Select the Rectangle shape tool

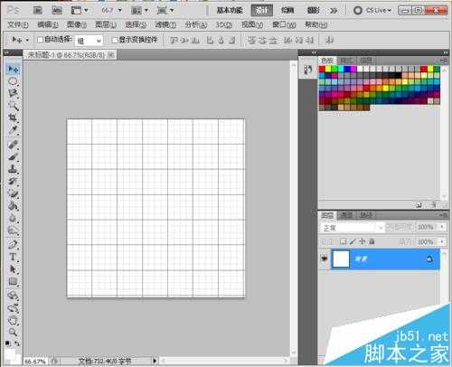[x=13, y=281]
